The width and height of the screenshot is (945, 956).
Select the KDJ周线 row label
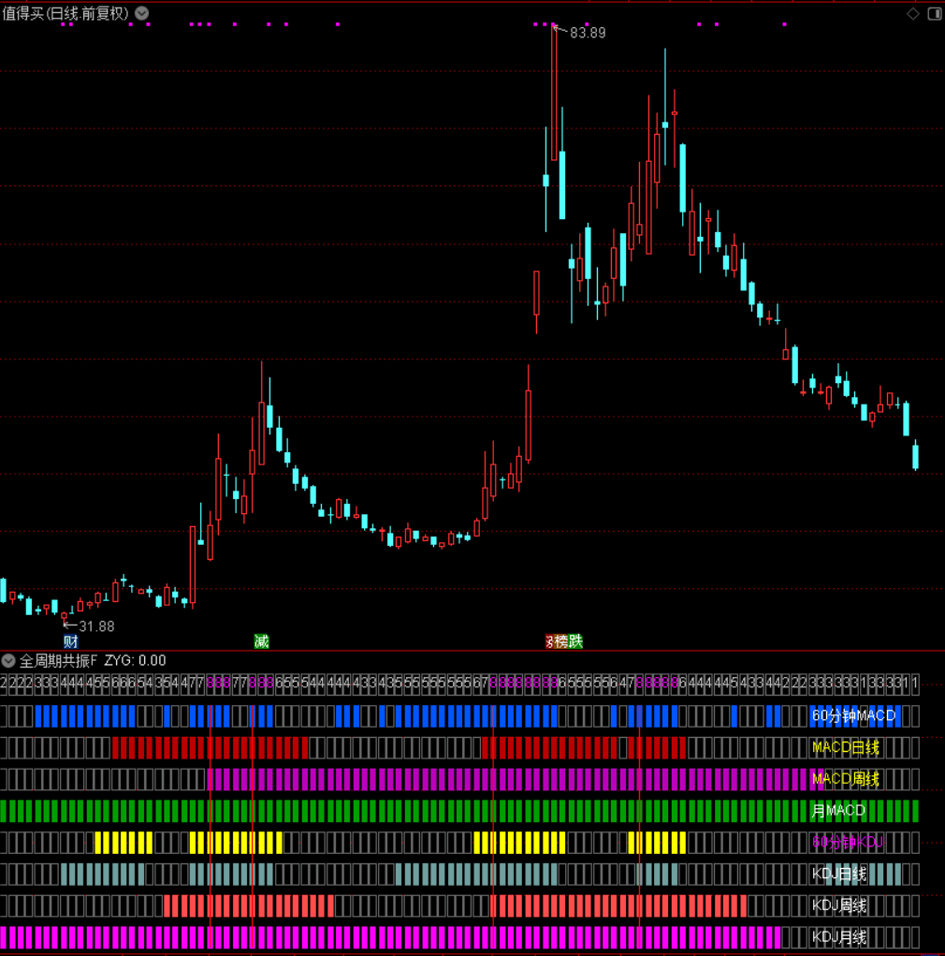pyautogui.click(x=839, y=906)
